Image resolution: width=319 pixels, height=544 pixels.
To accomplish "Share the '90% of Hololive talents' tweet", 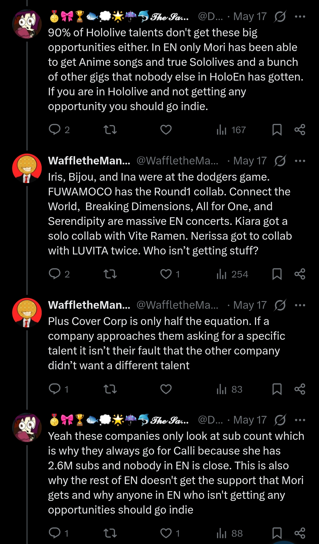I will 300,130.
